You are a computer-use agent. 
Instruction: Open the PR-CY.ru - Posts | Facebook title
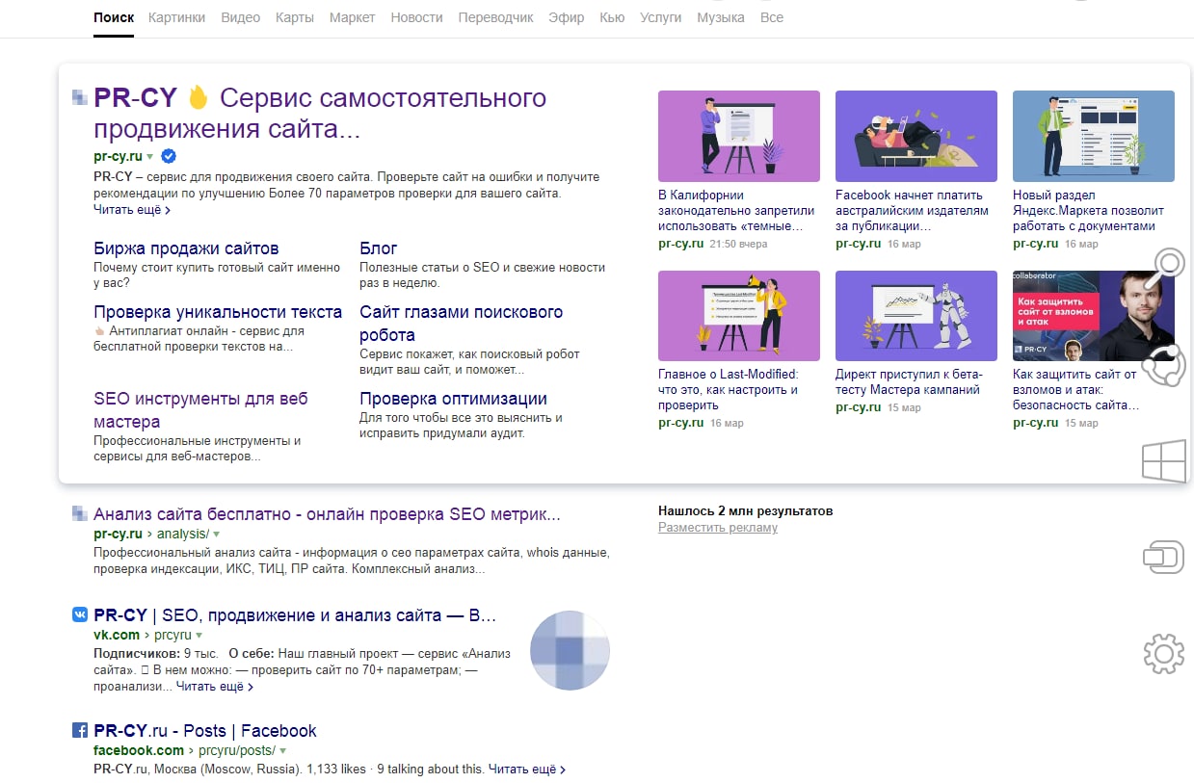point(205,731)
